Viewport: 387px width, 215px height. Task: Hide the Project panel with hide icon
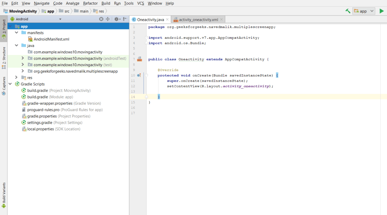125,19
